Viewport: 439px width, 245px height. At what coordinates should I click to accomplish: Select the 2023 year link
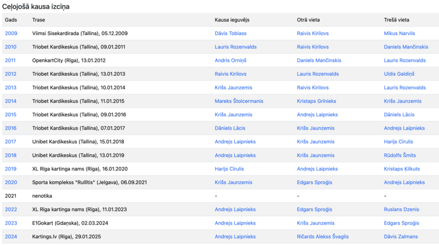point(10,223)
